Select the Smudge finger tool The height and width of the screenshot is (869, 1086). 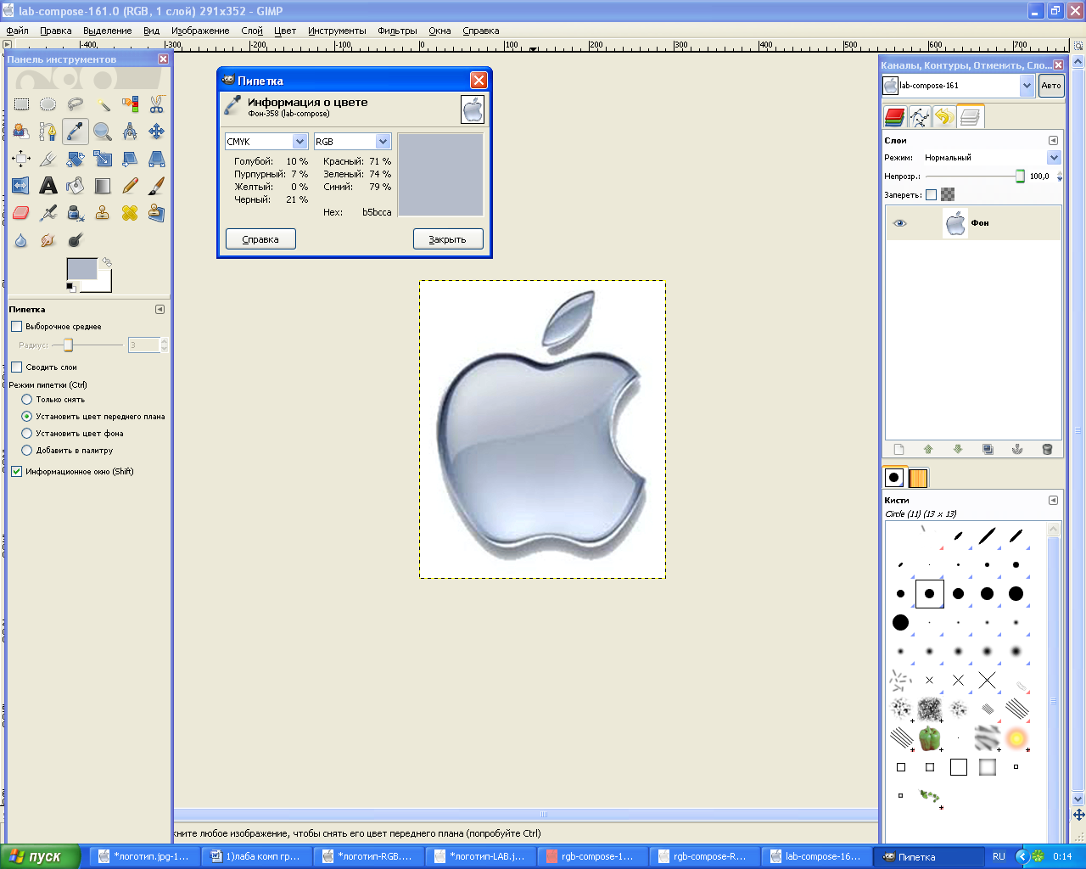pyautogui.click(x=48, y=240)
